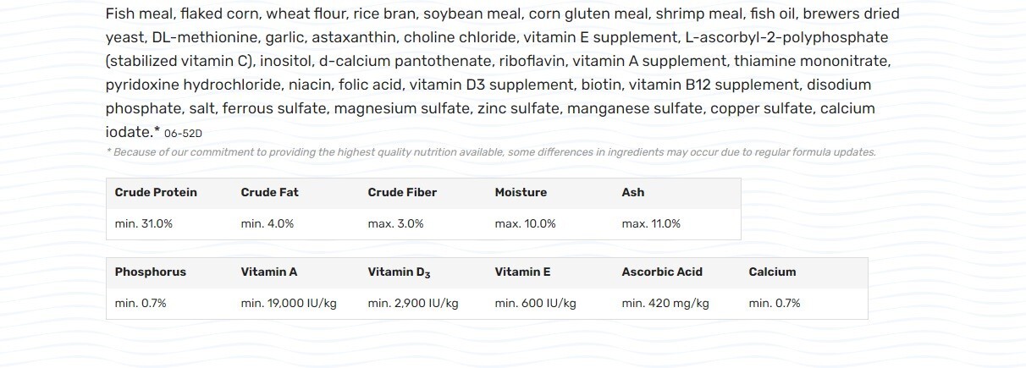Screen dimensions: 1026x368
Task: Click the max. 10.0% moisture value
Action: pos(525,223)
